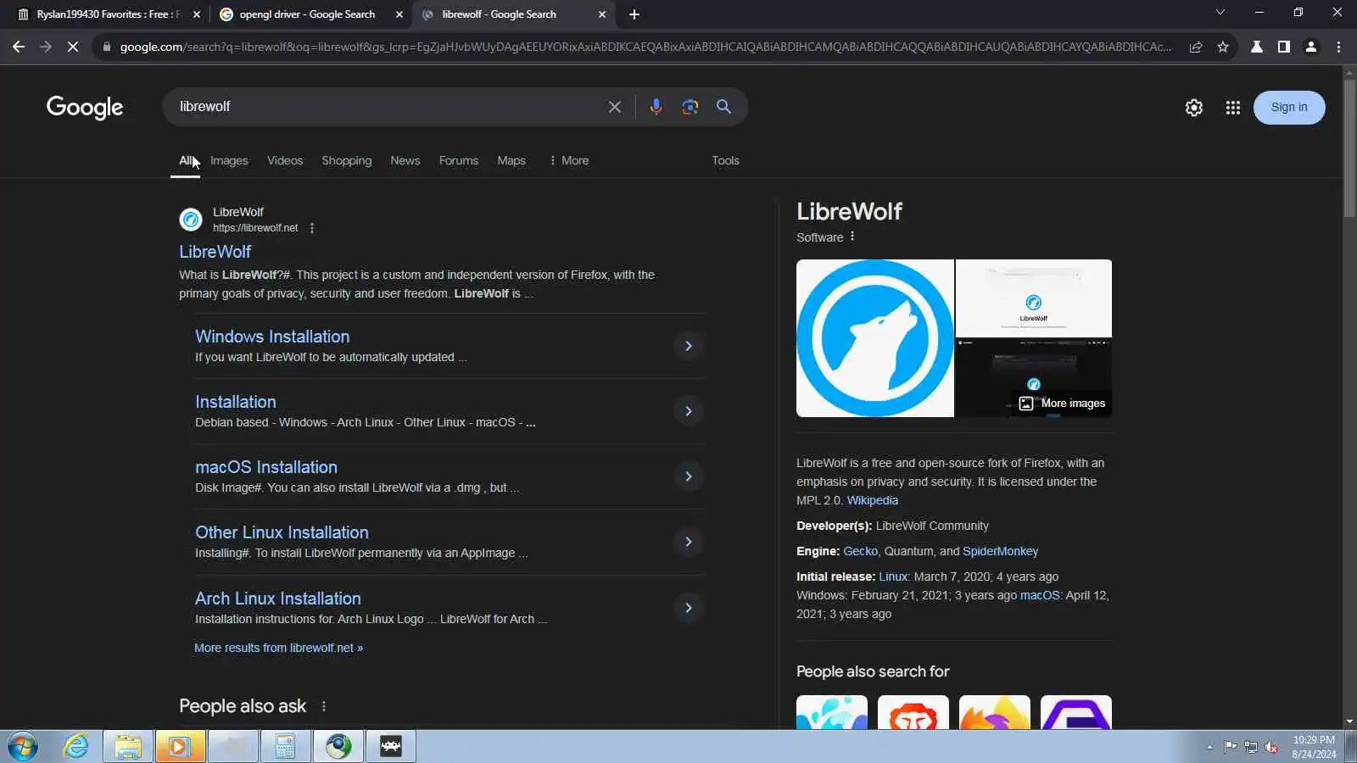This screenshot has height=763, width=1357.
Task: Clear the search box text
Action: pos(615,107)
